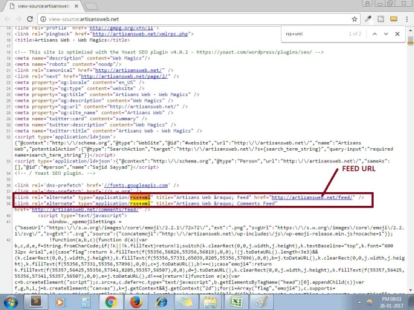Show hidden system tray icons
Image resolution: width=414 pixels, height=310 pixels.
click(x=360, y=303)
